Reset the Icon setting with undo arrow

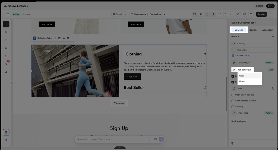(x=273, y=88)
